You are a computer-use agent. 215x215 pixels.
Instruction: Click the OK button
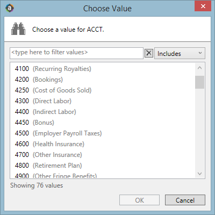click(x=139, y=200)
